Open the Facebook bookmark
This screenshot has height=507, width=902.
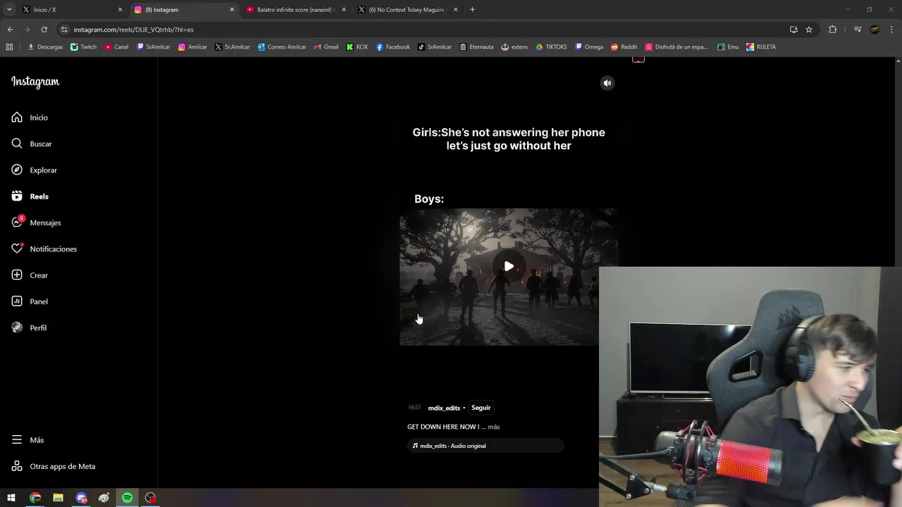[393, 47]
